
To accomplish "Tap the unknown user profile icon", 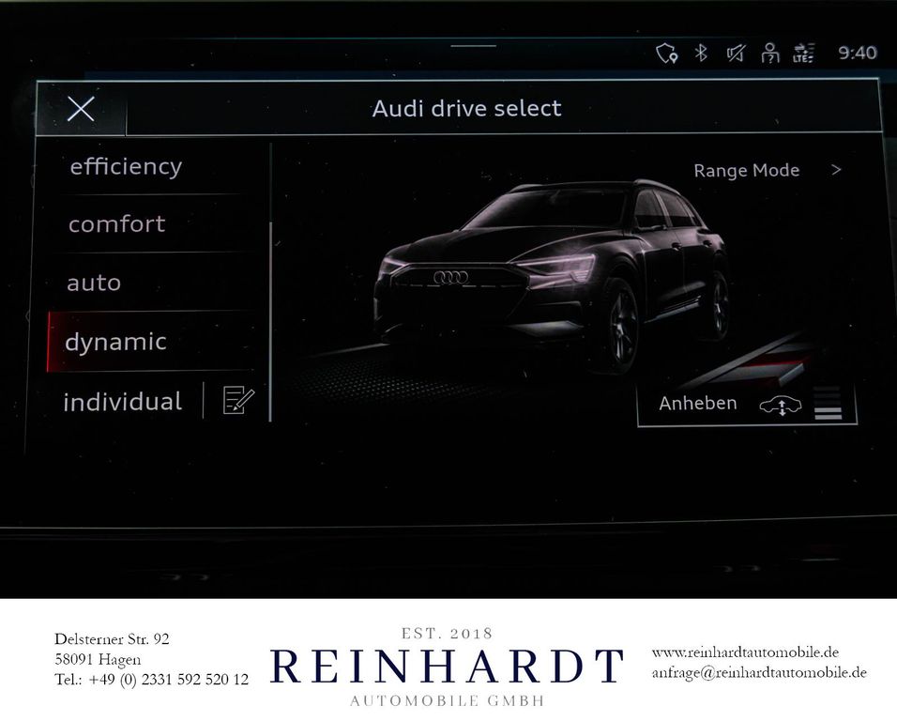I will click(x=770, y=54).
